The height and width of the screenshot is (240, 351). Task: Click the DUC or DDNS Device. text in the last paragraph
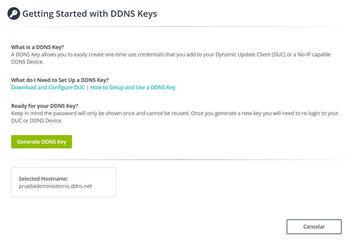(x=37, y=120)
